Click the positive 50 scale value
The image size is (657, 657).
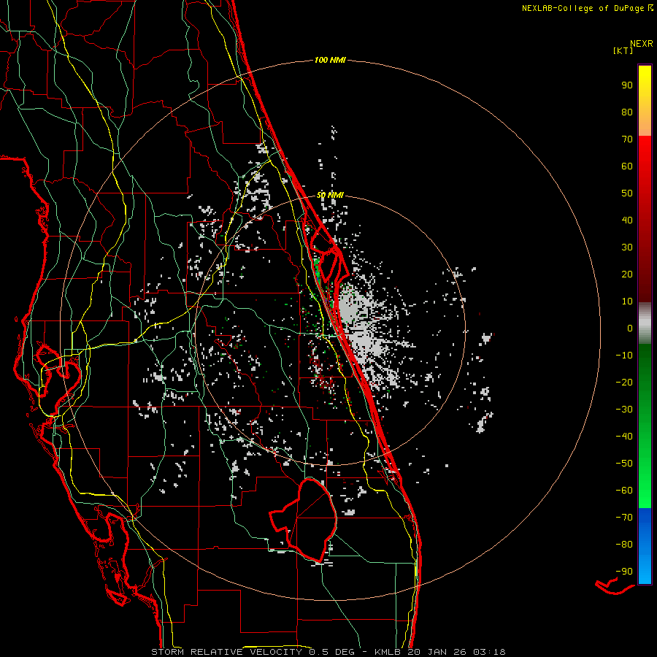click(x=627, y=193)
